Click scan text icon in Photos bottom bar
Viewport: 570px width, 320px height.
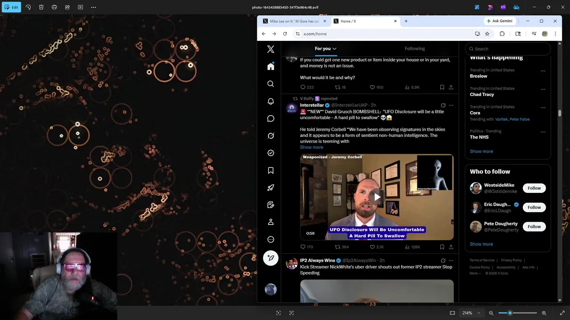(292, 313)
